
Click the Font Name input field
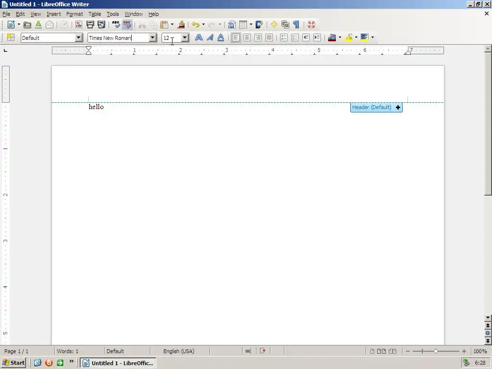point(118,37)
